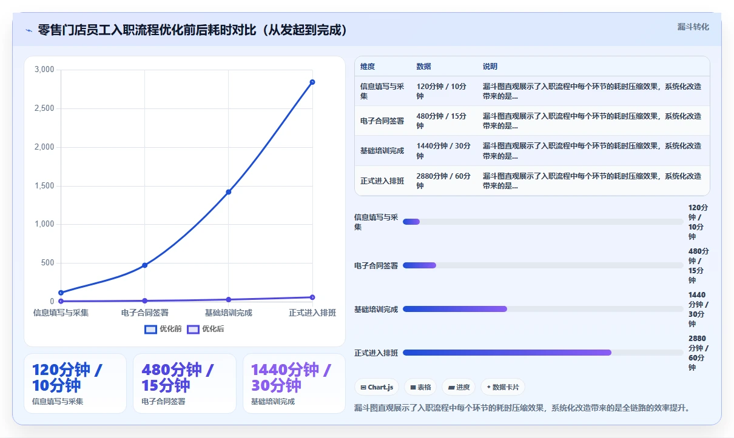Click the 数据卡片 tag button

[502, 387]
